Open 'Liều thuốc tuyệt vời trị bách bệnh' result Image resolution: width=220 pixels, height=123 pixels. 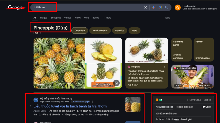(70, 106)
